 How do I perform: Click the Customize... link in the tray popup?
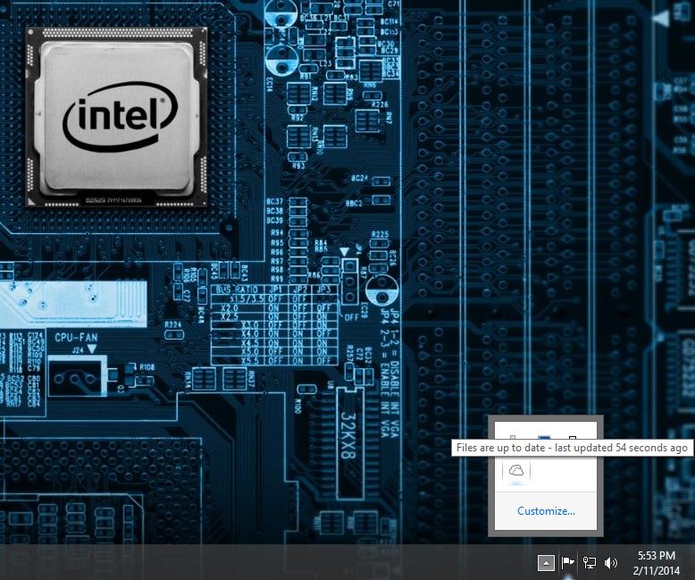546,511
